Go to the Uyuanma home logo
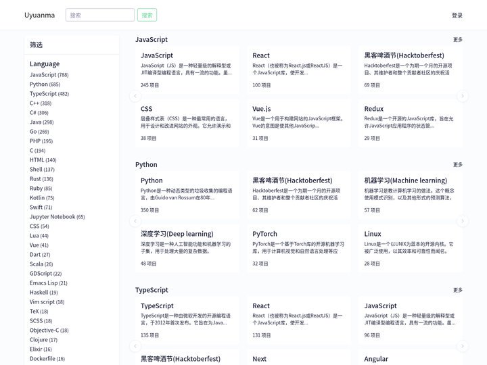The height and width of the screenshot is (365, 487). (39, 15)
